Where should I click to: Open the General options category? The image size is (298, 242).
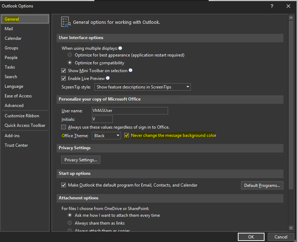click(25, 19)
